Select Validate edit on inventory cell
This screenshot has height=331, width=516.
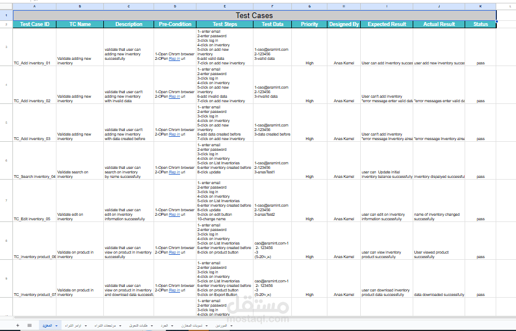pyautogui.click(x=80, y=201)
